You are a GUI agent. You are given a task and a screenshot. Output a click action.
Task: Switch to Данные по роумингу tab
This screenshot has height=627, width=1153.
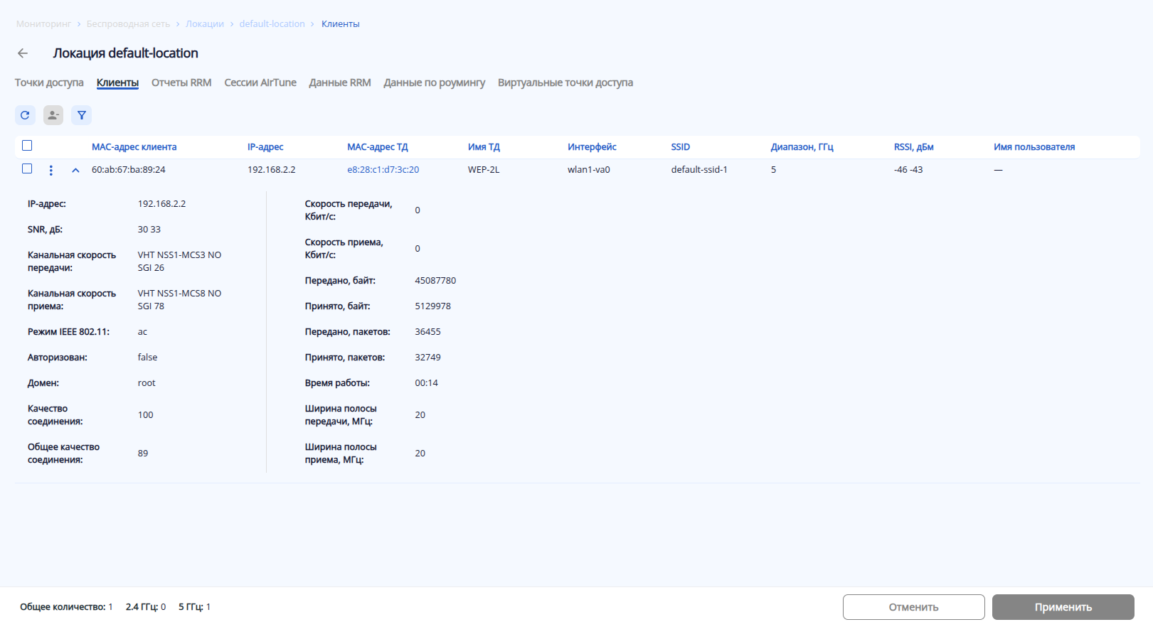point(435,82)
